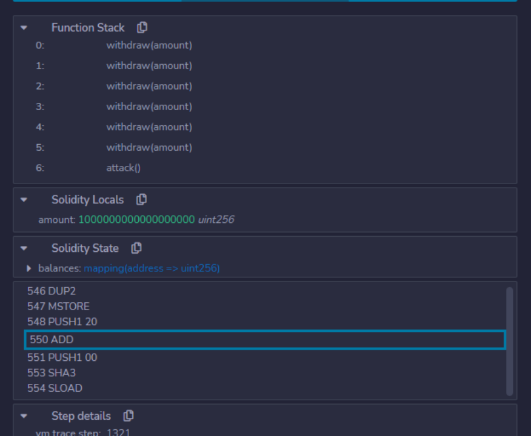Copy the Function Stack contents

click(142, 27)
